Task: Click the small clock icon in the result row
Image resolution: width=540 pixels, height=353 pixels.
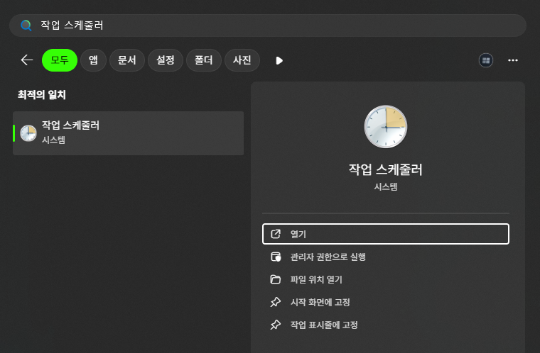Action: [x=28, y=133]
